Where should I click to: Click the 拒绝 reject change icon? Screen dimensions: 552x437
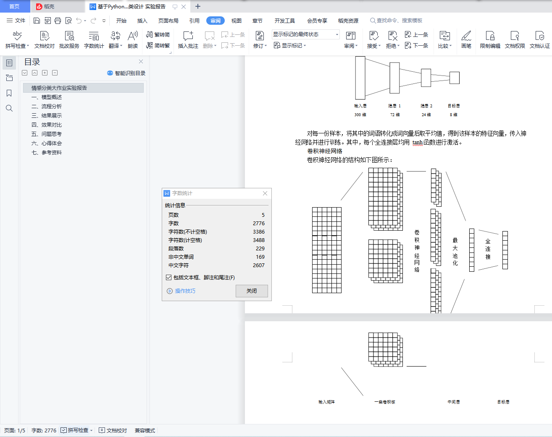click(x=392, y=36)
